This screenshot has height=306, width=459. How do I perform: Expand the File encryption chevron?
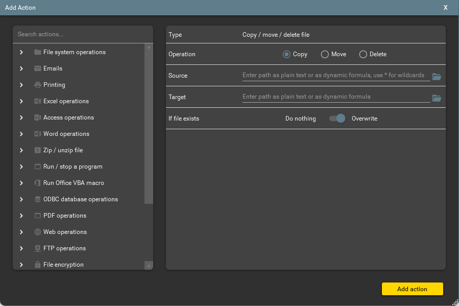21,265
